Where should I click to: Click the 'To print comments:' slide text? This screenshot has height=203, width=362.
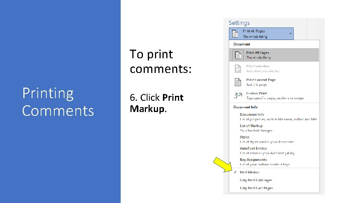(x=161, y=61)
